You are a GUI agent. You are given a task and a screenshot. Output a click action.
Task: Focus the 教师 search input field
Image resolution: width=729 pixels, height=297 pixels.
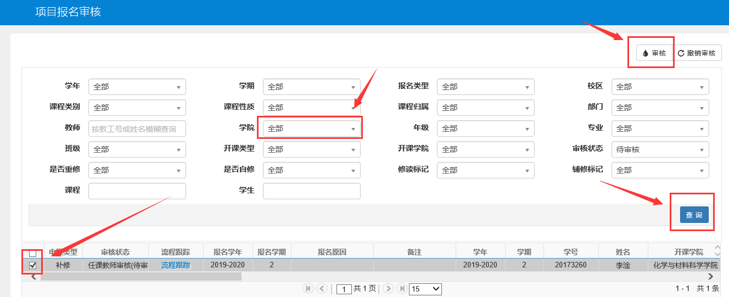[137, 128]
